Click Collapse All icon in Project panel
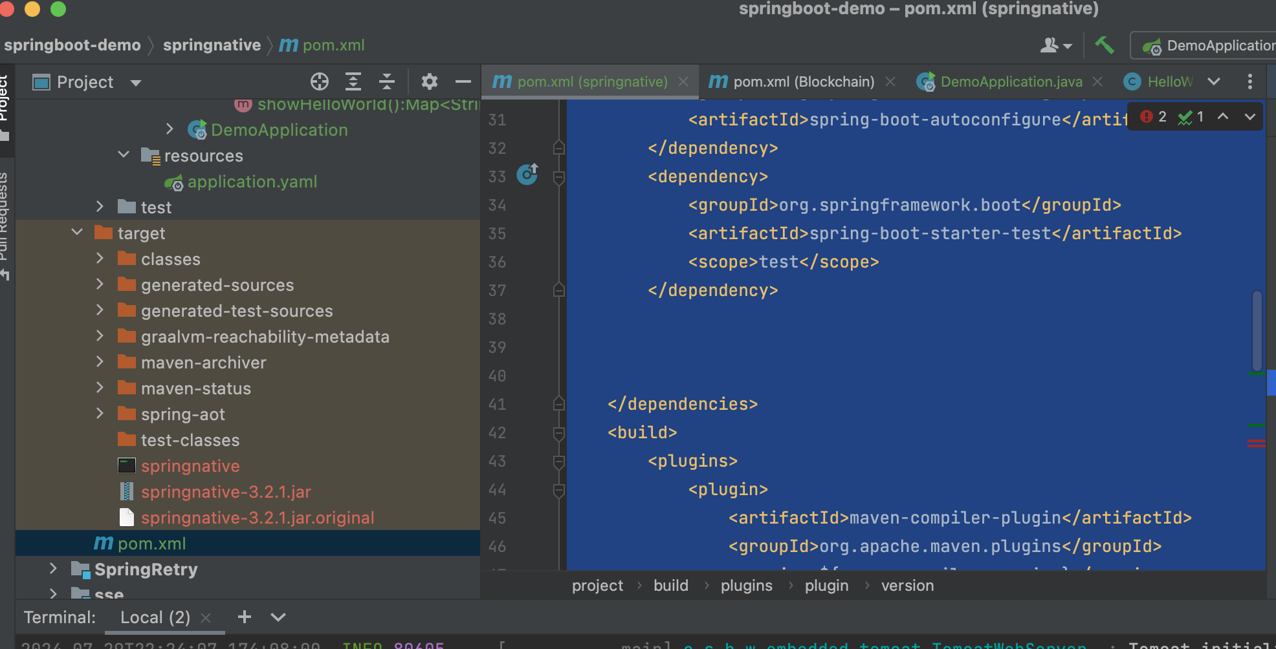Screen dimensions: 1276x649 click(387, 81)
